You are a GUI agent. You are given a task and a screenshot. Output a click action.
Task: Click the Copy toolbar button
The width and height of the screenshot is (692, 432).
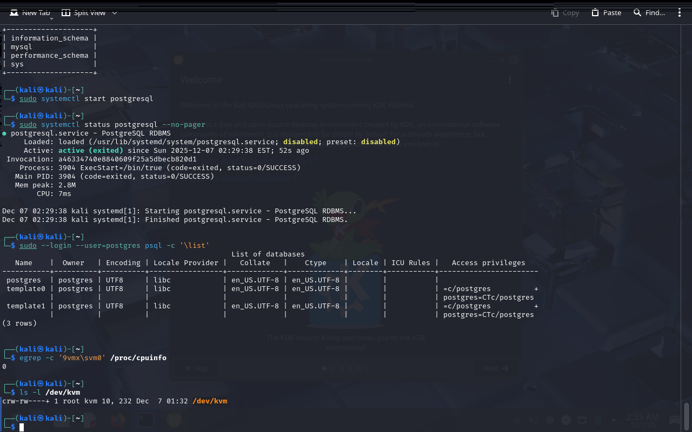click(x=565, y=12)
